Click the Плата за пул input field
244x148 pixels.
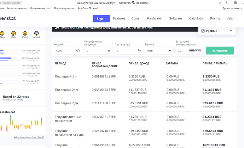coord(129,51)
